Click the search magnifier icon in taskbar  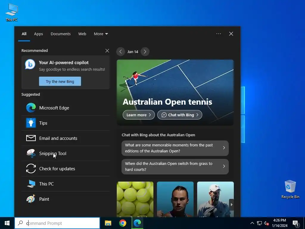coord(20,223)
